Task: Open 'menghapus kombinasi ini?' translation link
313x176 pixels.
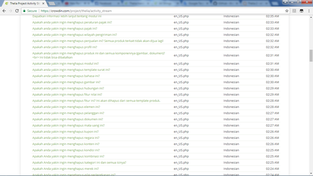Action: click(x=68, y=156)
